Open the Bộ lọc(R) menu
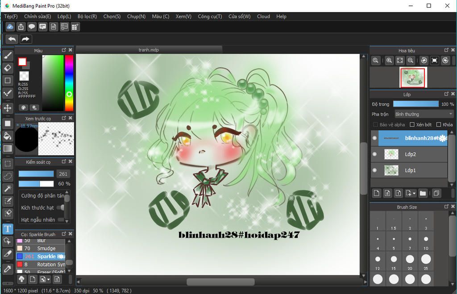This screenshot has height=294, width=457. pyautogui.click(x=87, y=17)
